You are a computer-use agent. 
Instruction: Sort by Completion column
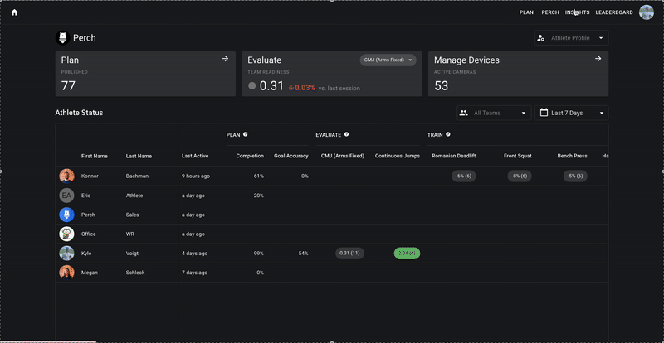point(250,156)
